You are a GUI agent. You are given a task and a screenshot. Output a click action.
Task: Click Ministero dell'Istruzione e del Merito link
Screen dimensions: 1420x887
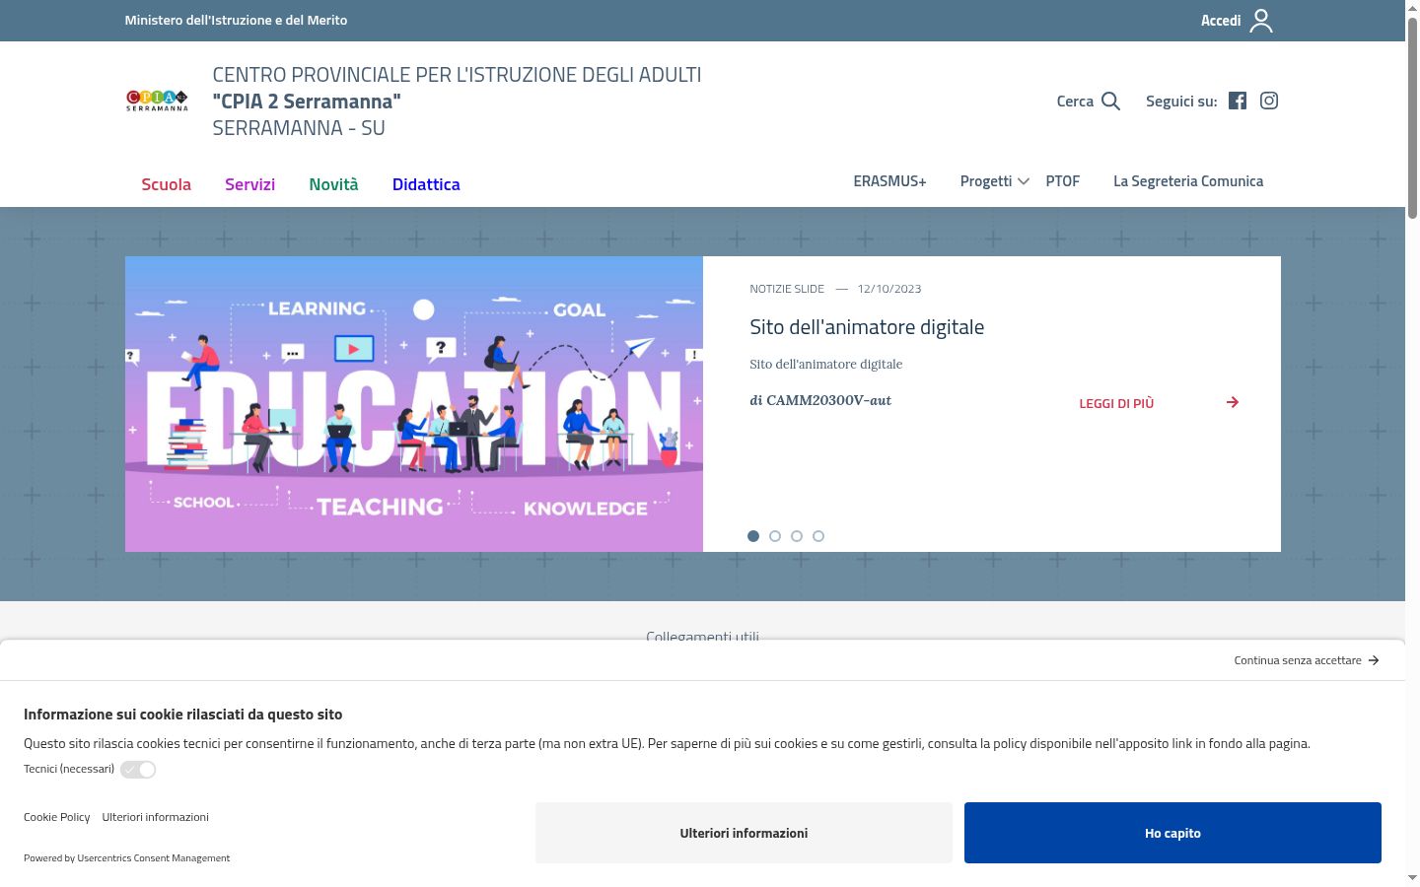[236, 20]
